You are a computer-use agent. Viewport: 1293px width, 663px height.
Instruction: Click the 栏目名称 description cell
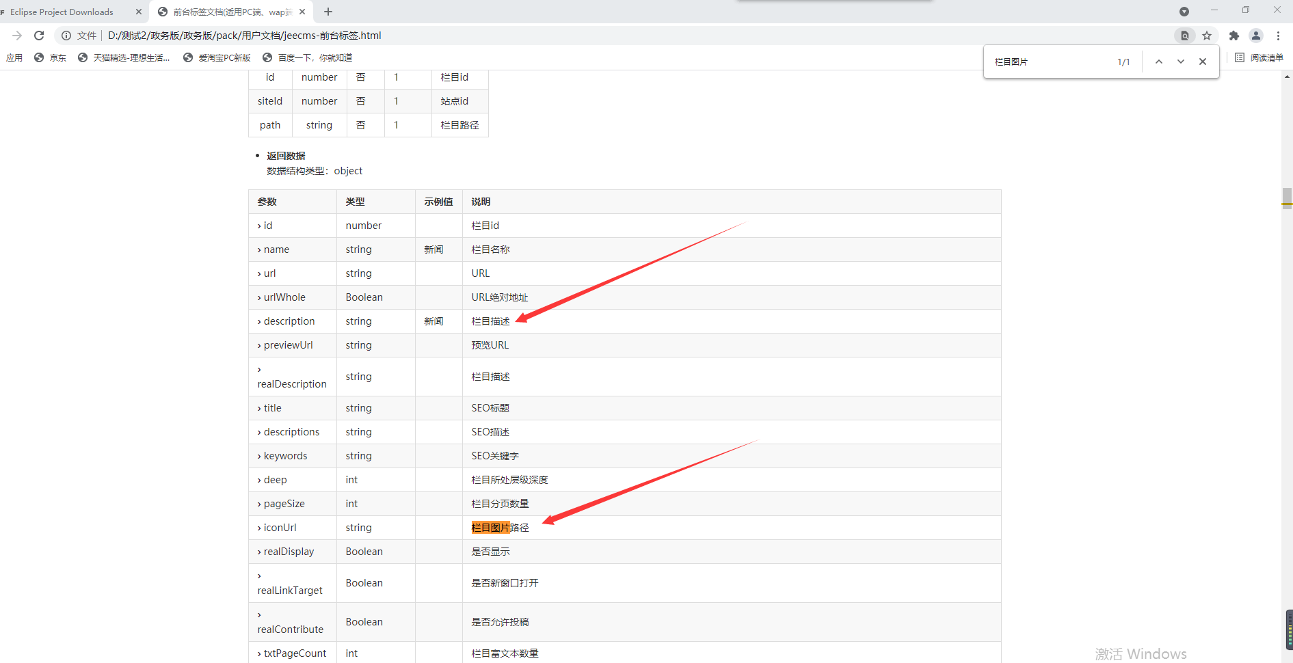[732, 249]
